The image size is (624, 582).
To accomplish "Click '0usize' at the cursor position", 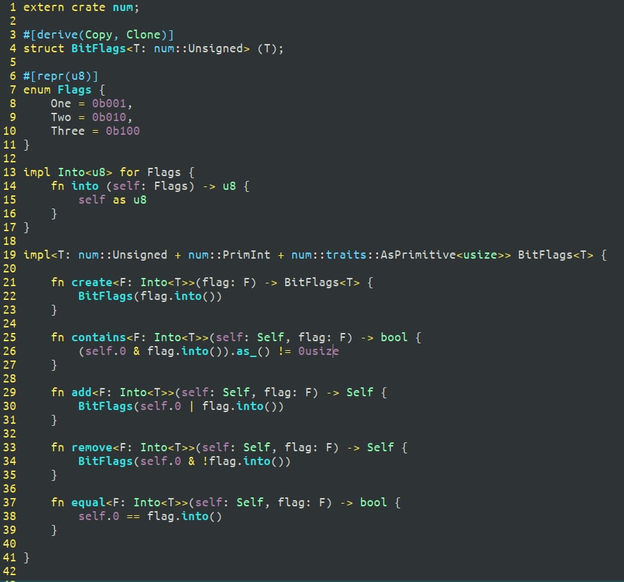I will click(x=318, y=352).
